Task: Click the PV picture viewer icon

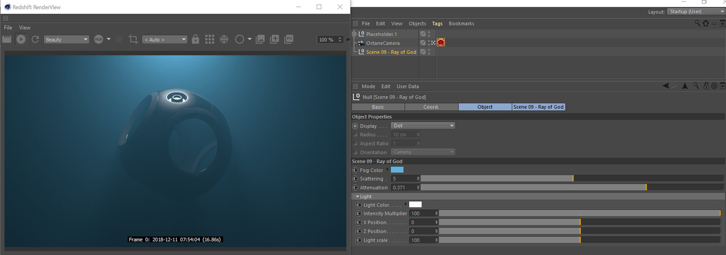Action: (289, 39)
